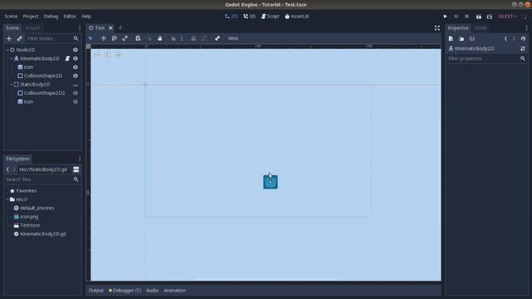532x299 pixels.
Task: Select the Select Mode arrow tool
Action: point(91,38)
